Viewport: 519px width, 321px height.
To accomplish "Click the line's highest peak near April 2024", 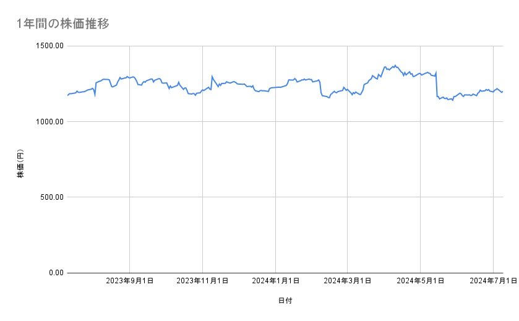I will [395, 65].
